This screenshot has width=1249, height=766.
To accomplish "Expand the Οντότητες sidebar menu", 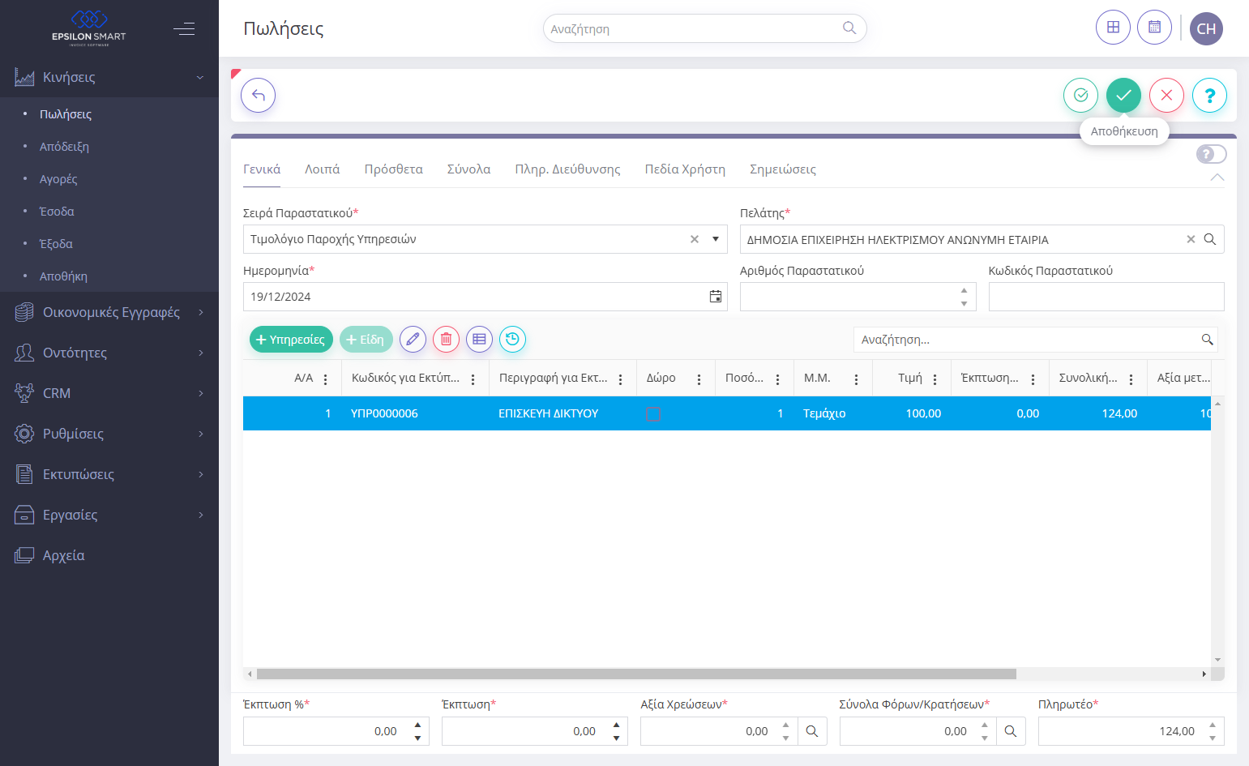I will click(109, 353).
